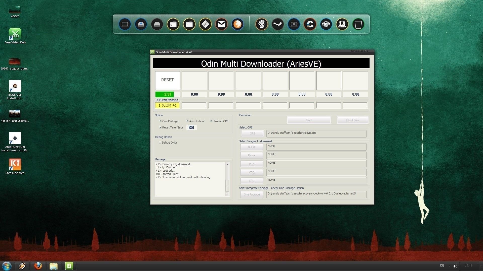Click the 15:48 taskbar clock
Image resolution: width=483 pixels, height=271 pixels.
point(468,265)
